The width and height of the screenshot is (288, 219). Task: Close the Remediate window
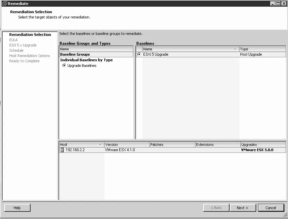(x=284, y=4)
